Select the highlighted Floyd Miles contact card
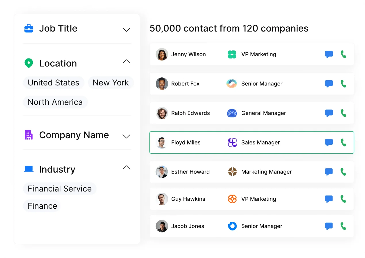 pos(252,142)
